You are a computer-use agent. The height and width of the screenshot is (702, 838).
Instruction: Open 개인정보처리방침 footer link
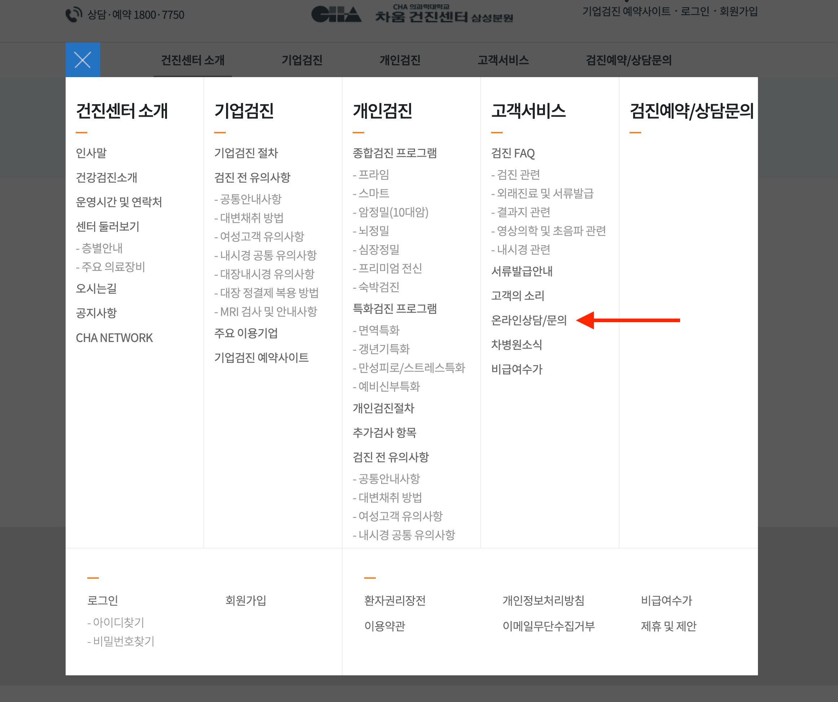(x=543, y=600)
